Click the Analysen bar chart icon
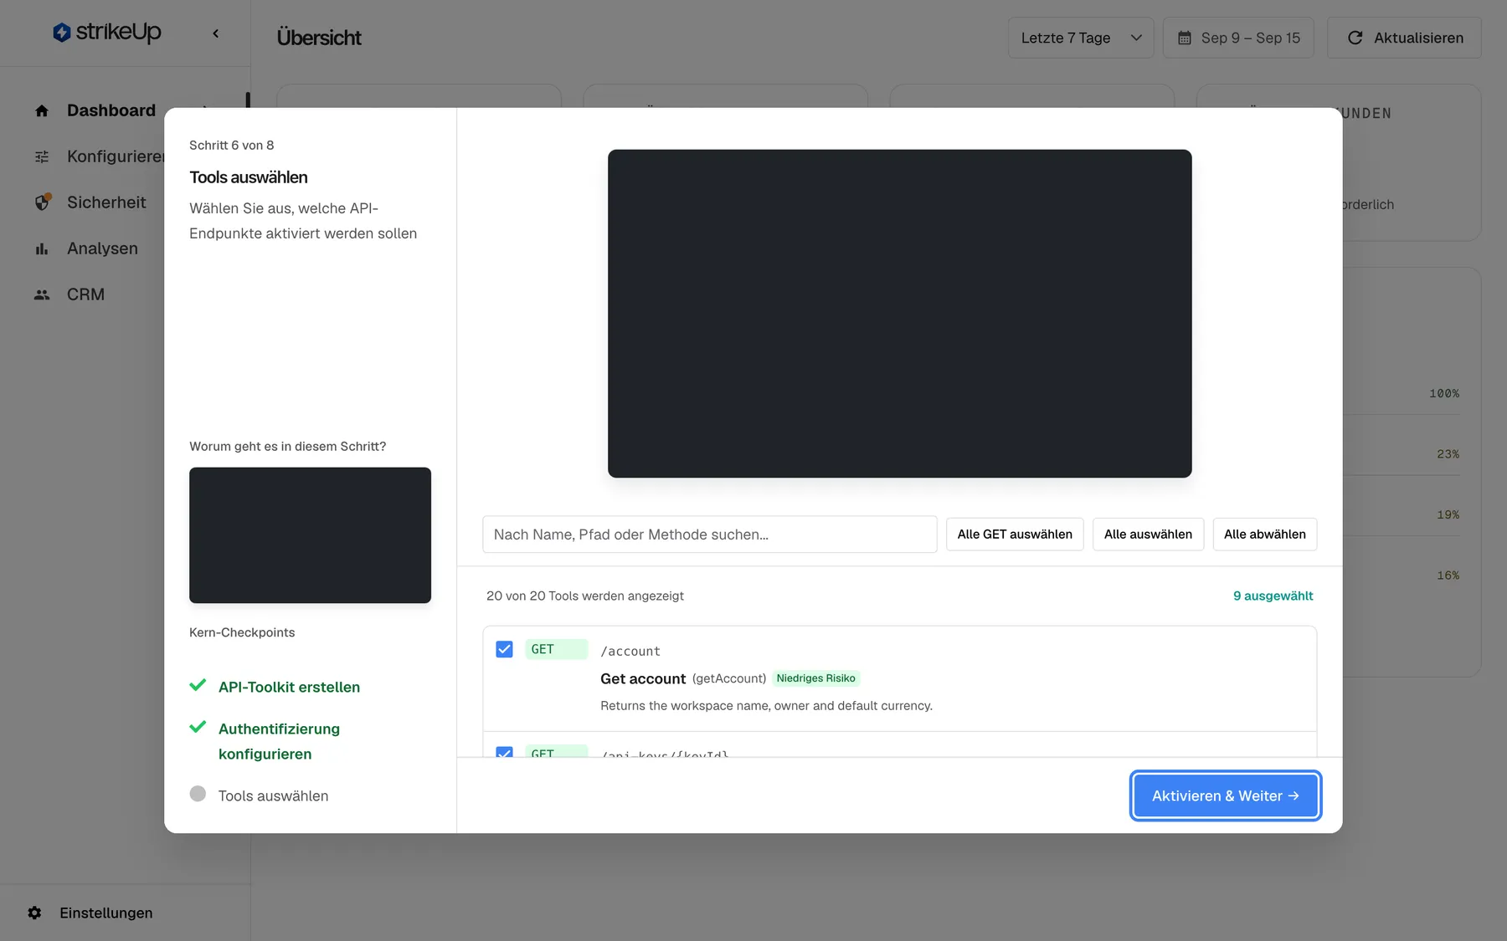 (42, 248)
